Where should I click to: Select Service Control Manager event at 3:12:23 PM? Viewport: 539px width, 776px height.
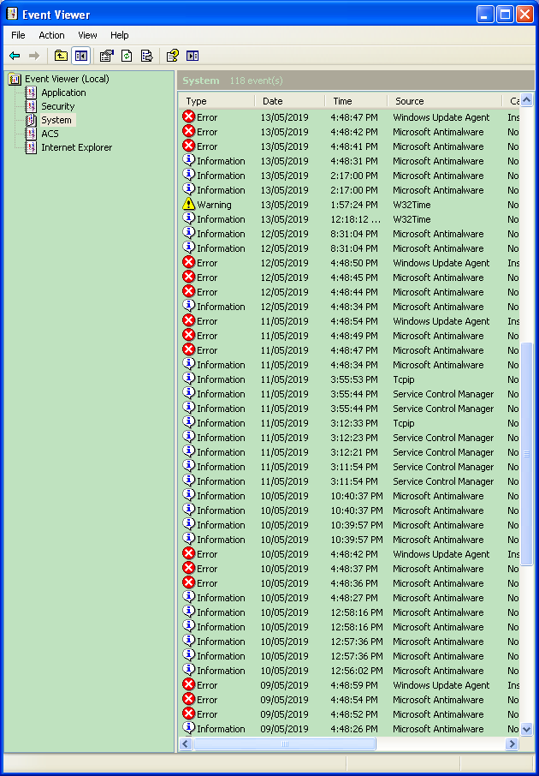[349, 438]
